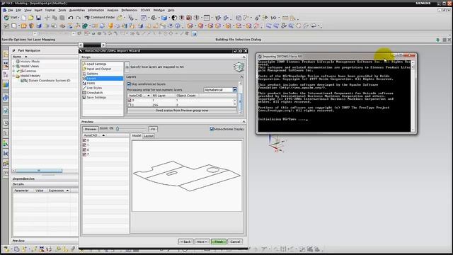453x255 pixels.
Task: Switch to the Model preview tab
Action: click(137, 135)
